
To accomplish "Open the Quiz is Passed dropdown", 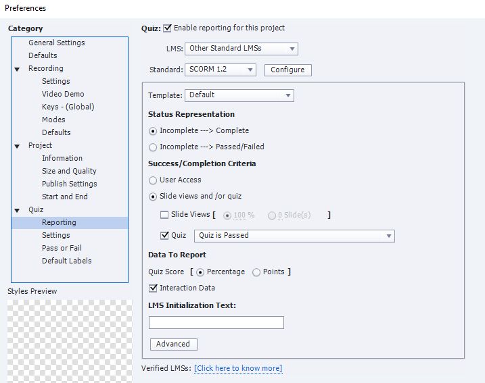I will pyautogui.click(x=294, y=236).
